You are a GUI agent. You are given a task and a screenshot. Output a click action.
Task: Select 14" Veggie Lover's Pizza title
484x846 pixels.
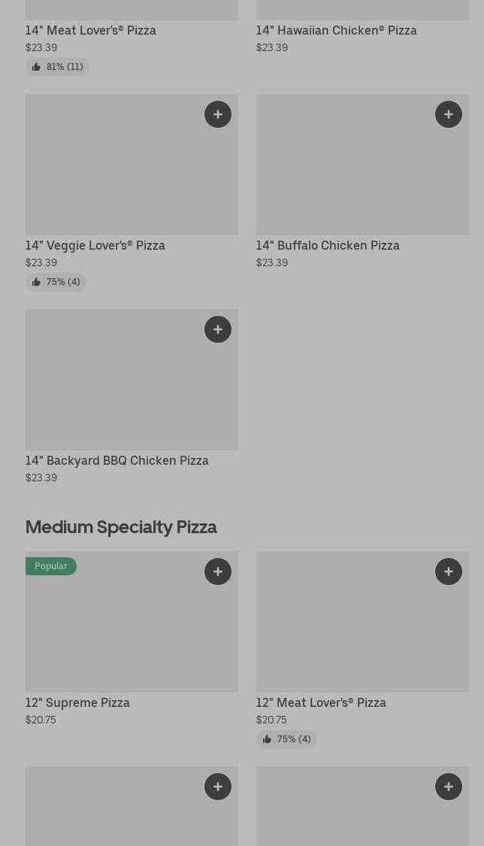95,245
